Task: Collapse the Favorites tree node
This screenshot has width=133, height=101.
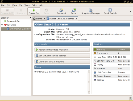Action: click(2, 25)
